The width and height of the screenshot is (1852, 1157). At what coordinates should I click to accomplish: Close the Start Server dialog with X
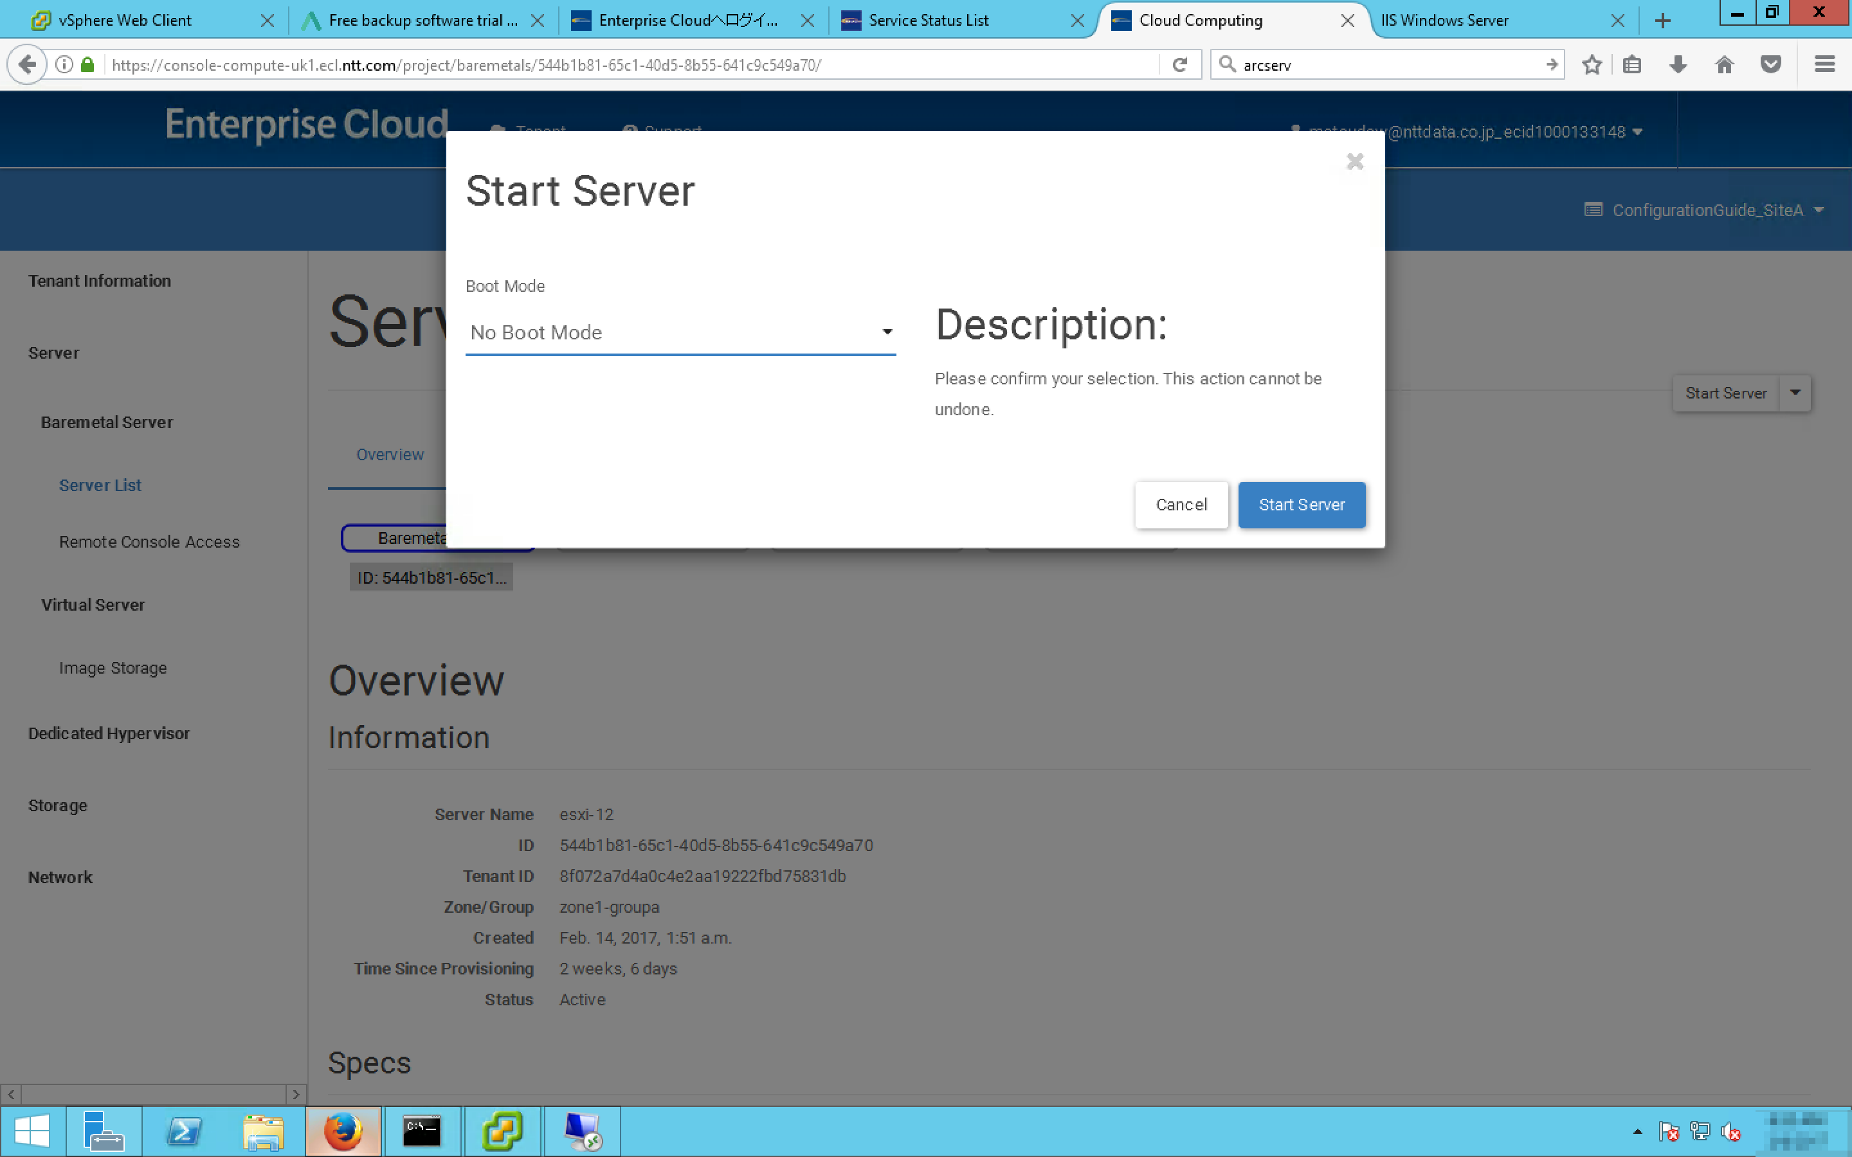point(1354,161)
